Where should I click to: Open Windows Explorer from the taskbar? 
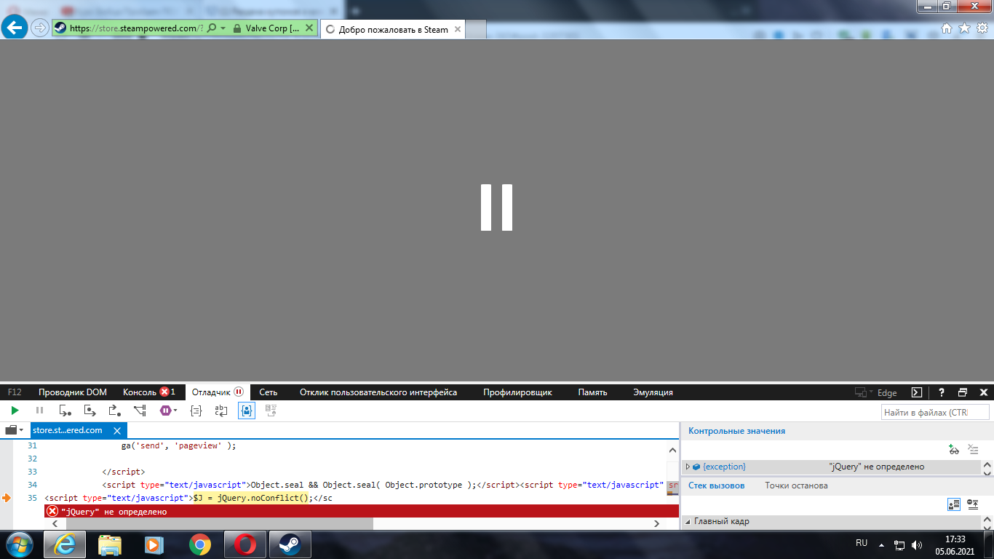(x=109, y=544)
